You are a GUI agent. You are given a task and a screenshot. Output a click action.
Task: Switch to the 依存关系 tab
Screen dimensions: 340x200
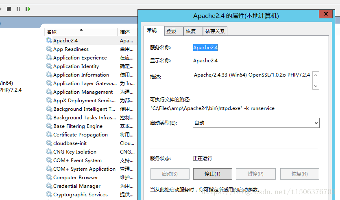[215, 31]
